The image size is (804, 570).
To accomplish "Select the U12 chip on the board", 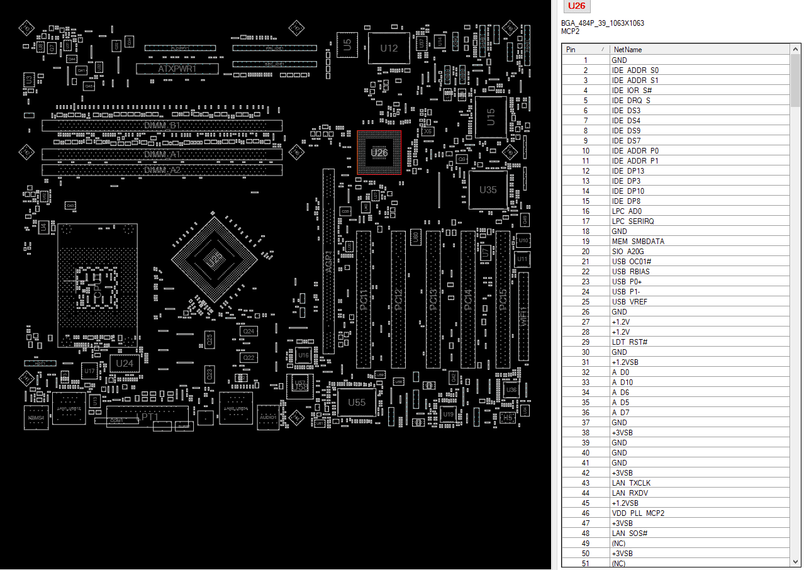I will (x=389, y=48).
